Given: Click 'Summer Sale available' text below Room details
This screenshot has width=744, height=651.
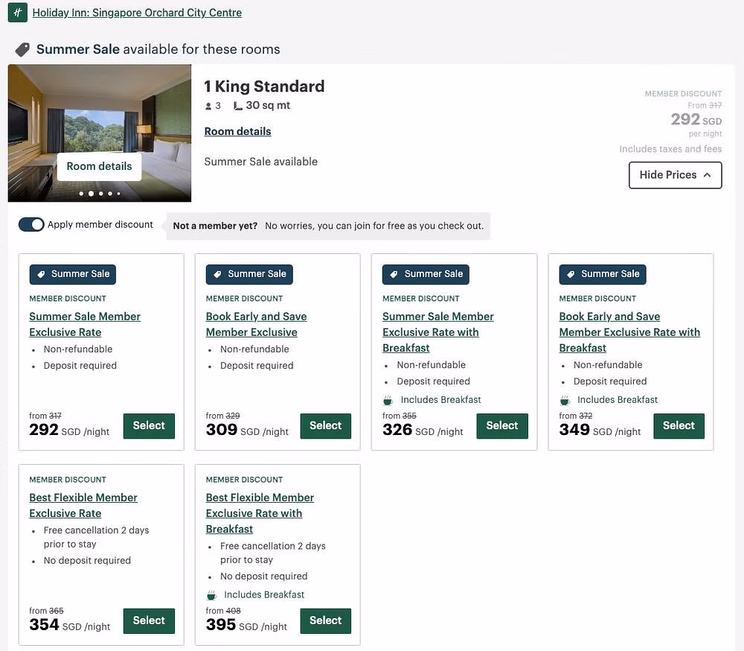Looking at the screenshot, I should pos(261,162).
